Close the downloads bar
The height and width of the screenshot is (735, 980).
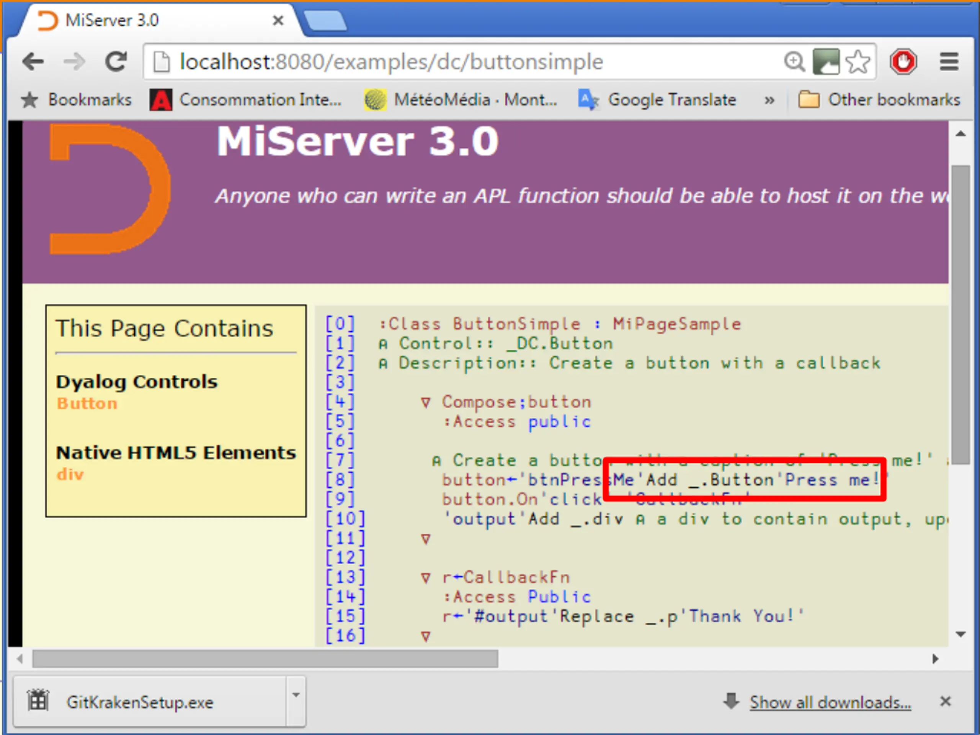click(945, 702)
